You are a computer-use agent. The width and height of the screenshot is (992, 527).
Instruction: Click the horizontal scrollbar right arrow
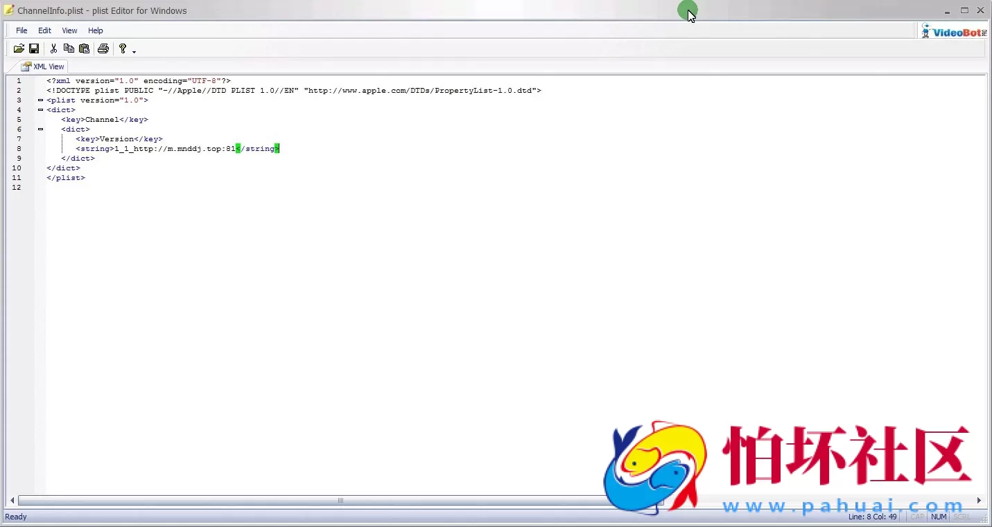click(x=979, y=500)
